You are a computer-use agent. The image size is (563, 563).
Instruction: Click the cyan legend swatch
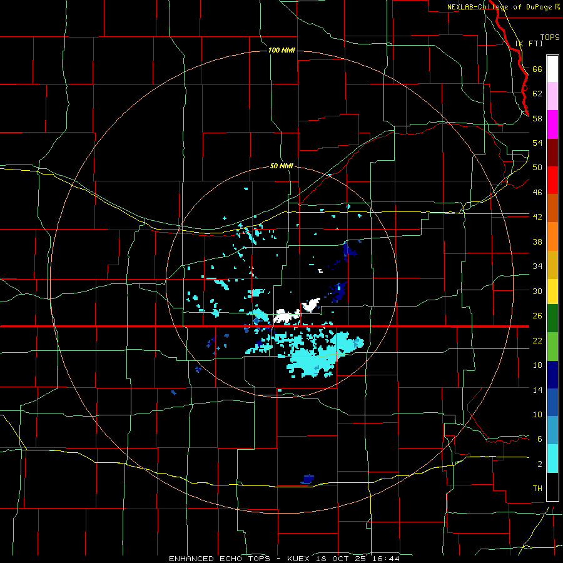552,459
